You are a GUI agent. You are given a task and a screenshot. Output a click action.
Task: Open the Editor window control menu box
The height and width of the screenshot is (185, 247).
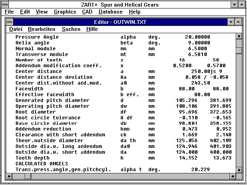click(10, 22)
